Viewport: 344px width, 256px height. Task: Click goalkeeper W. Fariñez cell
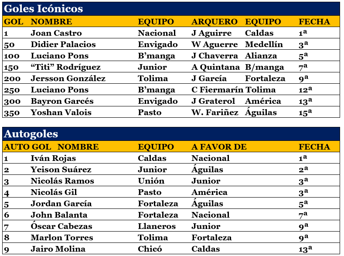pyautogui.click(x=215, y=113)
